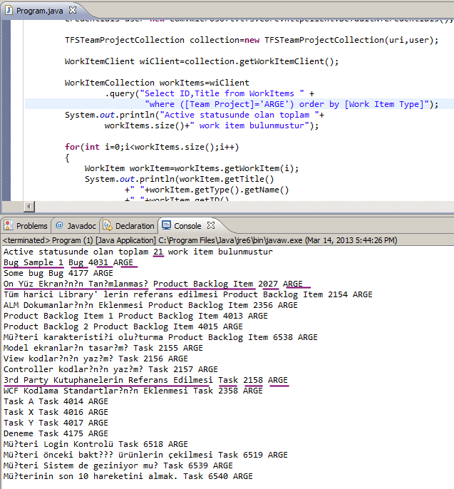Click the terminated Program launch description
This screenshot has width=454, height=489.
tap(200, 241)
